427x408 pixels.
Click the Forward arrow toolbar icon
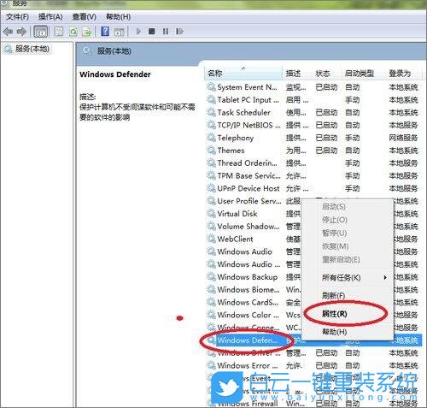tap(21, 32)
